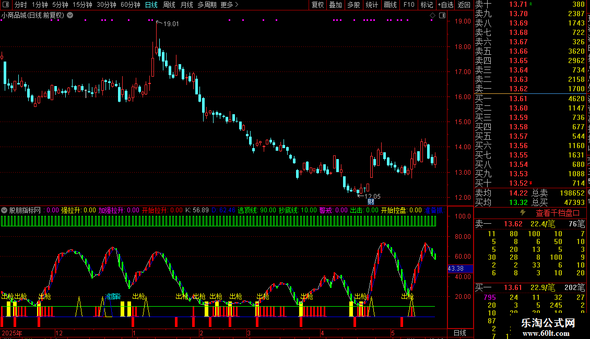
Task: Click 查看千档盘口 link
Action: coord(558,213)
